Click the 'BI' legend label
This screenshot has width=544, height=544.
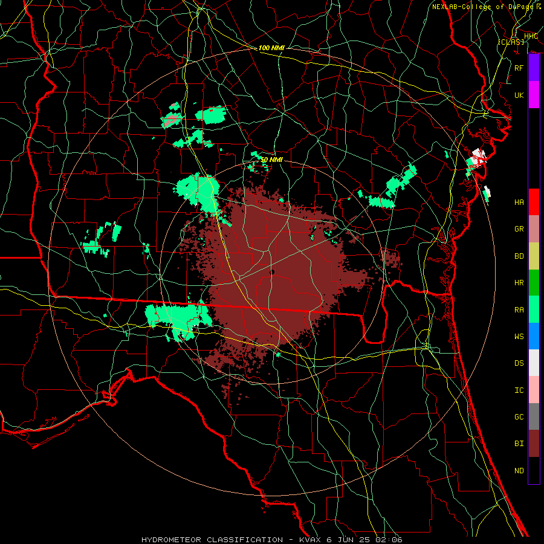[x=519, y=444]
